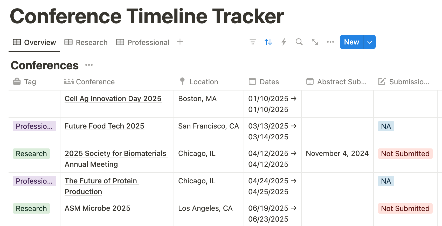This screenshot has width=442, height=226.
Task: Click the Professional tab table icon
Action: coord(120,42)
